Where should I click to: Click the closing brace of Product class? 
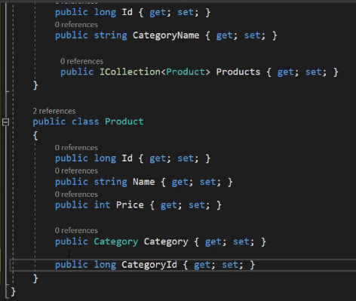pyautogui.click(x=35, y=278)
